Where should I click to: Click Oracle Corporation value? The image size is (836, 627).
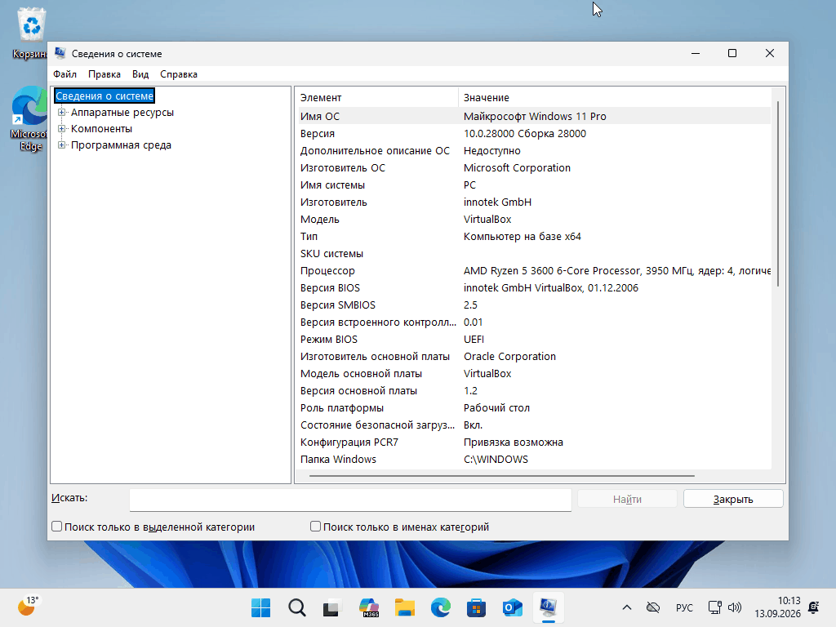pyautogui.click(x=509, y=357)
